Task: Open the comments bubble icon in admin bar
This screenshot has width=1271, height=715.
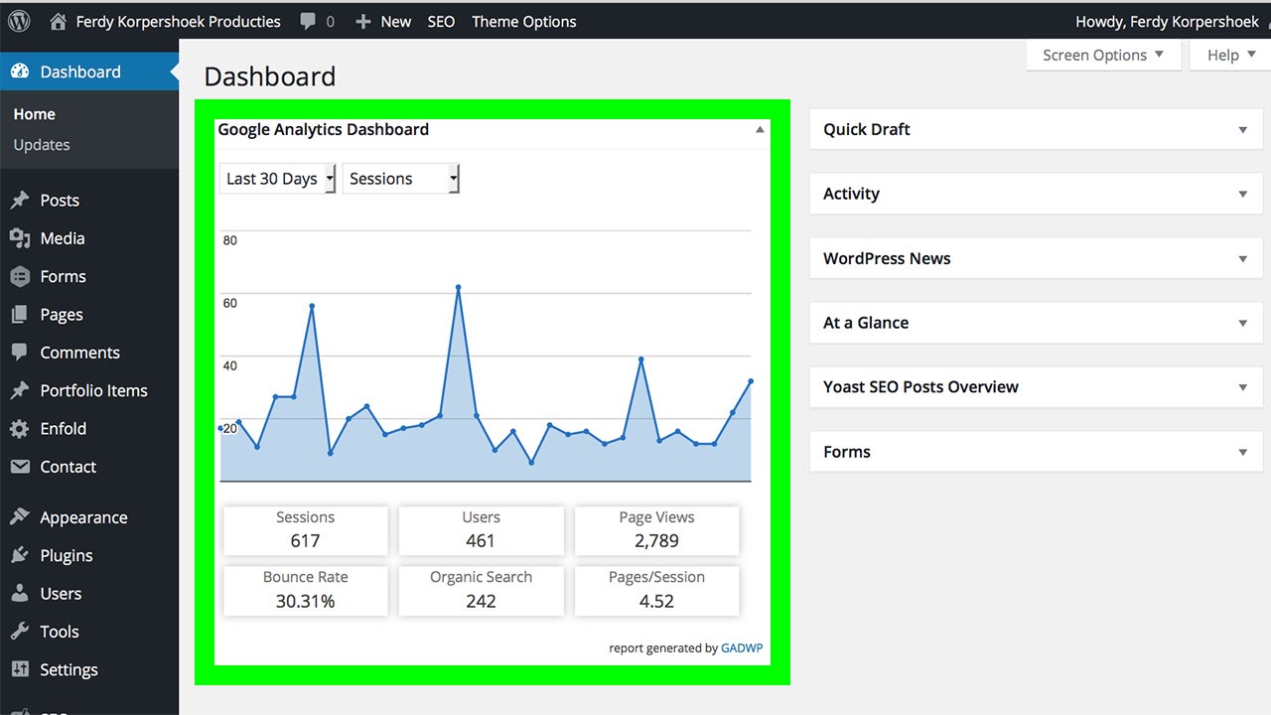Action: pyautogui.click(x=308, y=21)
